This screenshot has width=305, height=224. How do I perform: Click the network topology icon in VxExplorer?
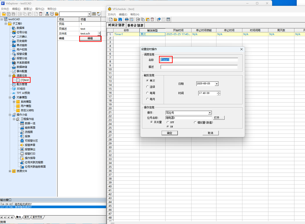[x=47, y=14]
